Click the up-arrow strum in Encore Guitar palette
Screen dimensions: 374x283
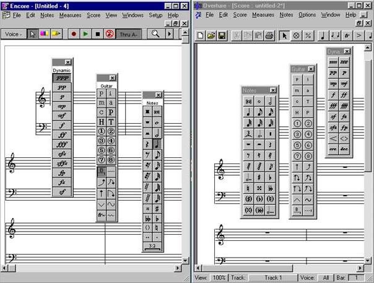pyautogui.click(x=102, y=194)
